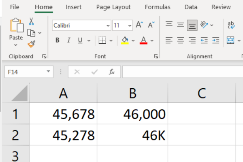The height and width of the screenshot is (162, 243).
Task: Select row 3 header
Action: point(15,154)
